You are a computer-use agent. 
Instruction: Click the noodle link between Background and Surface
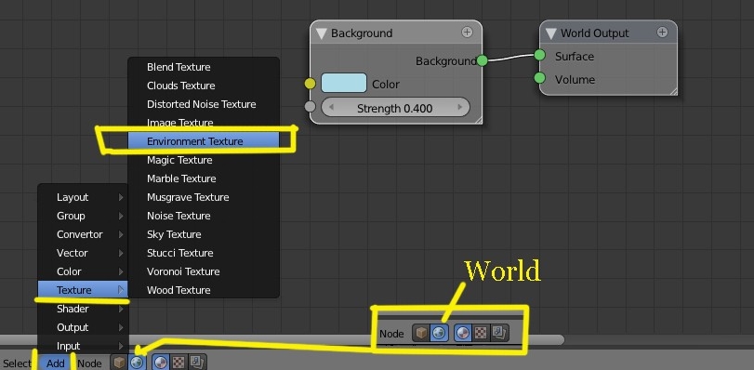[510, 58]
